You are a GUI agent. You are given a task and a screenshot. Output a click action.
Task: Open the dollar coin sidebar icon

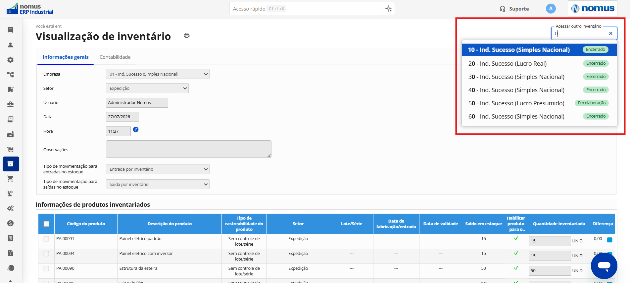[11, 223]
